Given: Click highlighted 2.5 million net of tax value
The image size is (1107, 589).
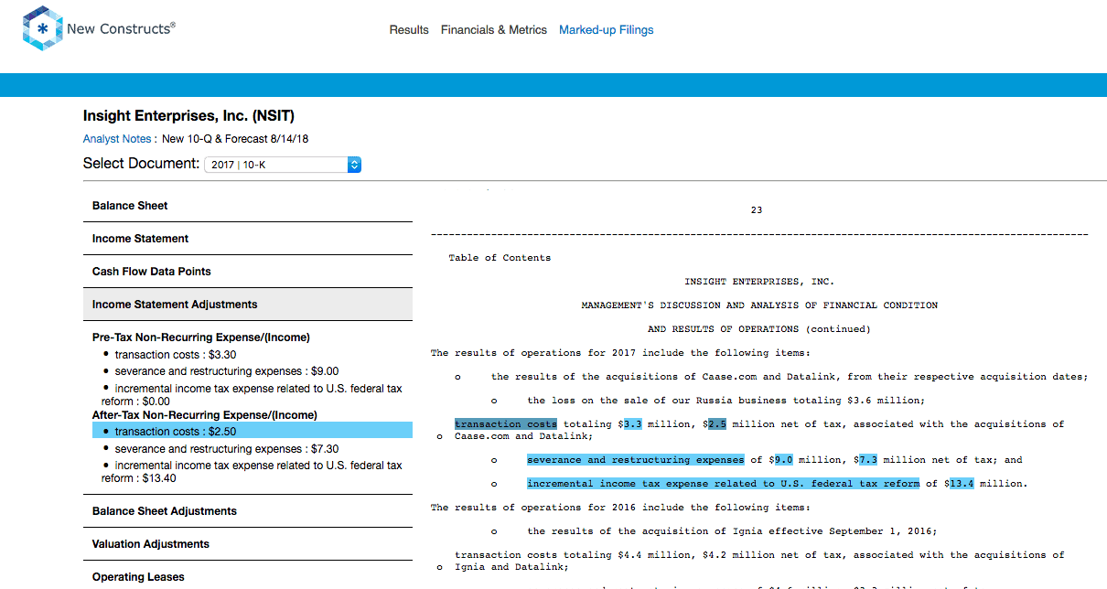Looking at the screenshot, I should 717,424.
